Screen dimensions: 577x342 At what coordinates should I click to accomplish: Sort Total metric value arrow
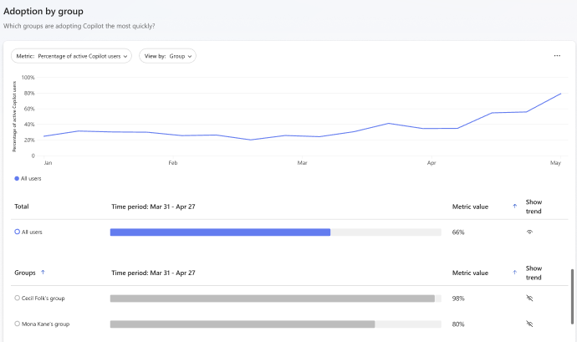[x=513, y=206]
